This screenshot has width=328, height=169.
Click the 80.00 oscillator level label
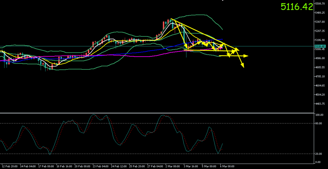pos(319,123)
